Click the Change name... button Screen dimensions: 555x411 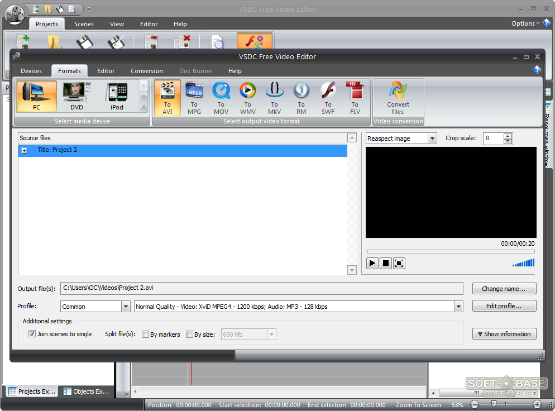(504, 289)
